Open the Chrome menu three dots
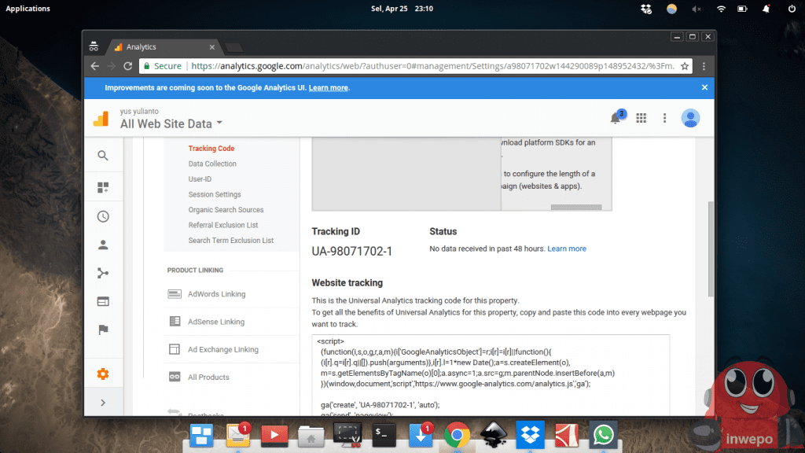805x453 pixels. tap(704, 66)
